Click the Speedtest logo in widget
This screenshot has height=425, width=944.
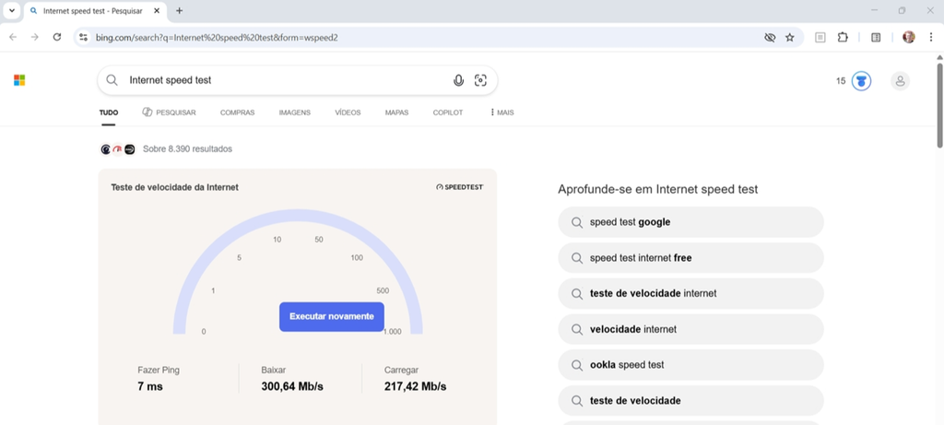point(460,187)
